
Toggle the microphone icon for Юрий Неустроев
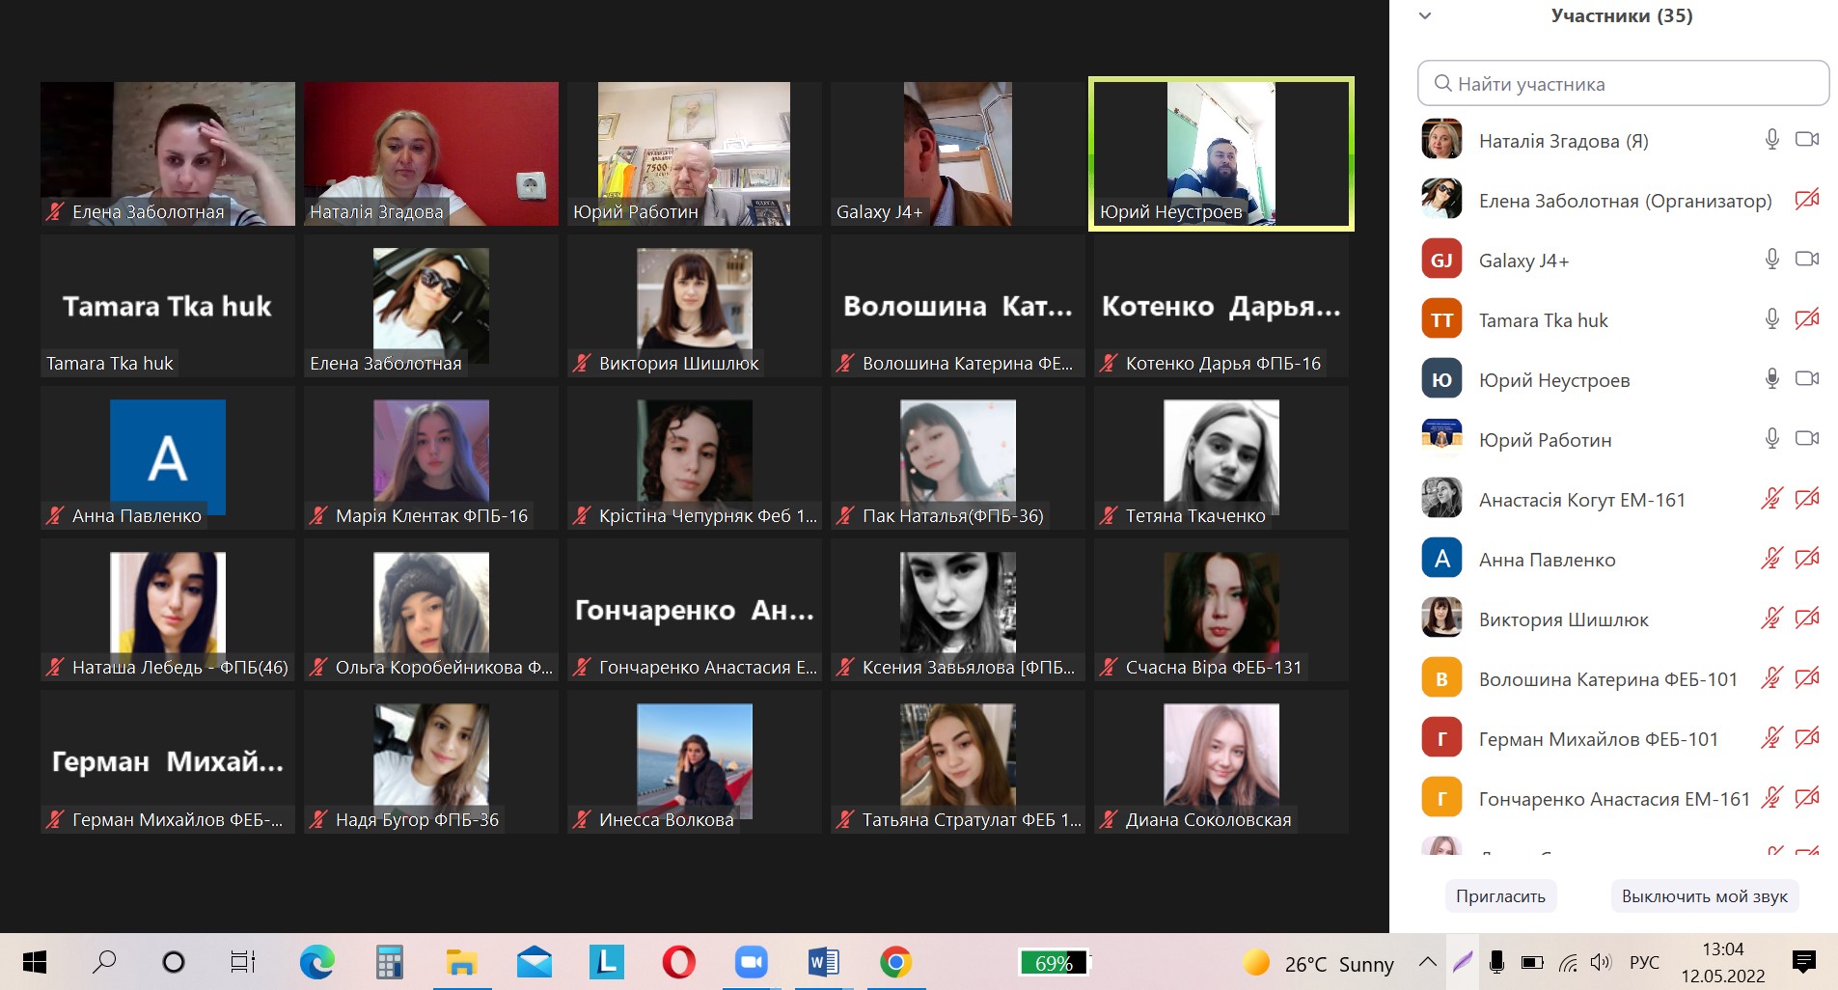pos(1771,379)
